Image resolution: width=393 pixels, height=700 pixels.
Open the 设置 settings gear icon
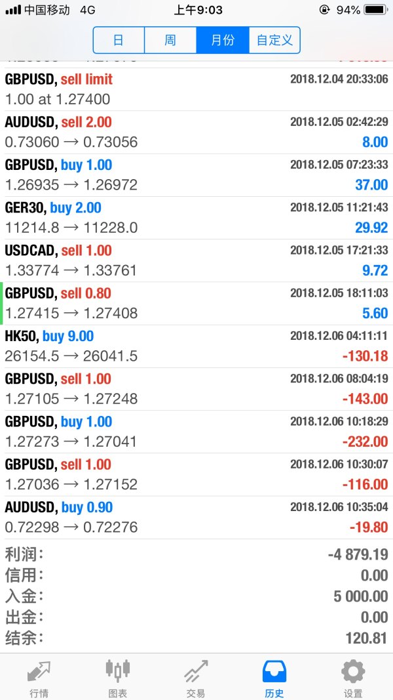click(353, 672)
